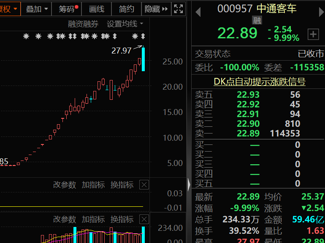Image resolution: width=325 pixels, height=243 pixels.
Task: Close the upper indicator panel X
Action: pos(144,185)
